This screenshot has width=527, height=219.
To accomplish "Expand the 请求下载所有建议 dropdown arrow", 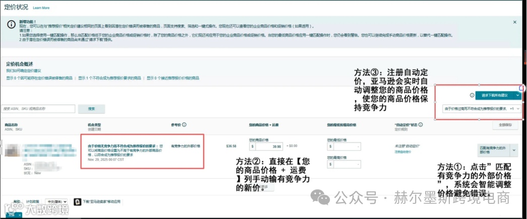I will [518, 95].
